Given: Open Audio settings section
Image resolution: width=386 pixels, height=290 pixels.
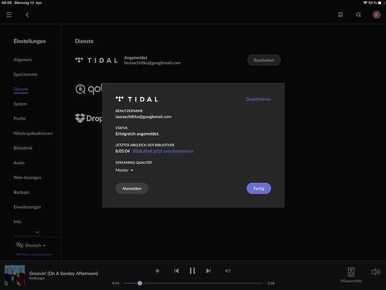Looking at the screenshot, I should [19, 163].
